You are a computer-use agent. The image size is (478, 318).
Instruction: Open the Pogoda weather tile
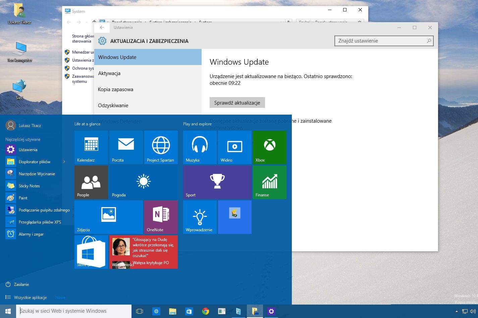pos(143,182)
